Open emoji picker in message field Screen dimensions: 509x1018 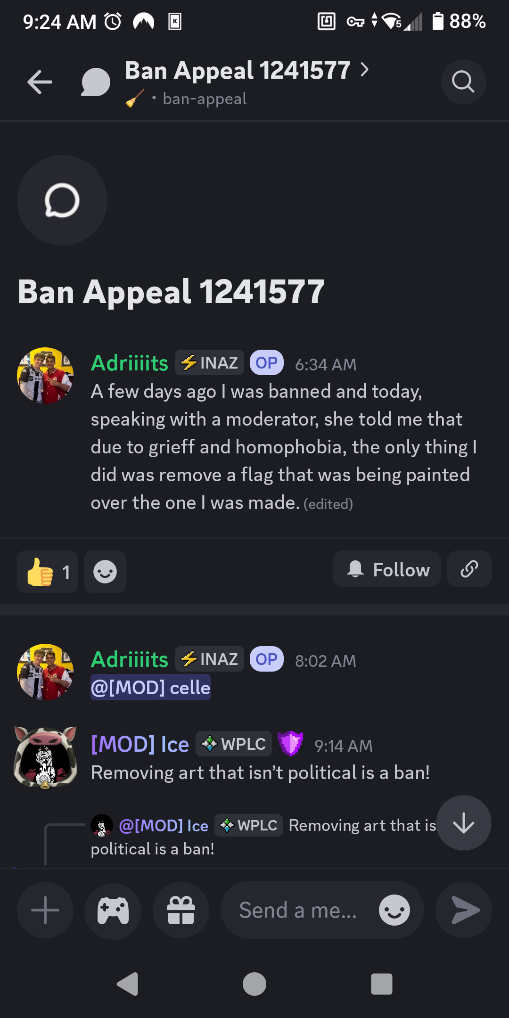[x=394, y=910]
